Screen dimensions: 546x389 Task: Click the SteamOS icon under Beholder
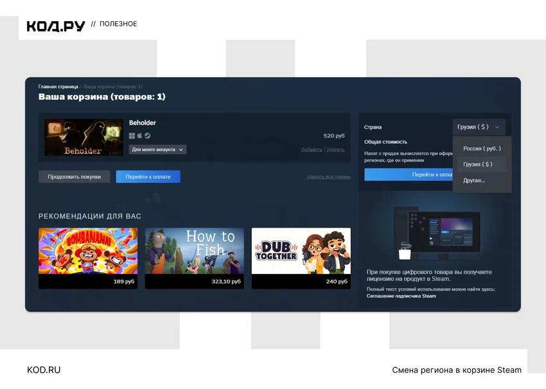pyautogui.click(x=147, y=136)
